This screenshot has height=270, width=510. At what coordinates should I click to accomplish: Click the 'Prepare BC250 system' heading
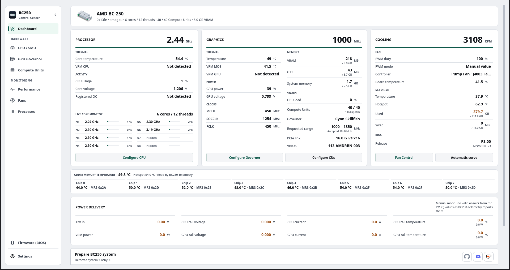(95, 254)
